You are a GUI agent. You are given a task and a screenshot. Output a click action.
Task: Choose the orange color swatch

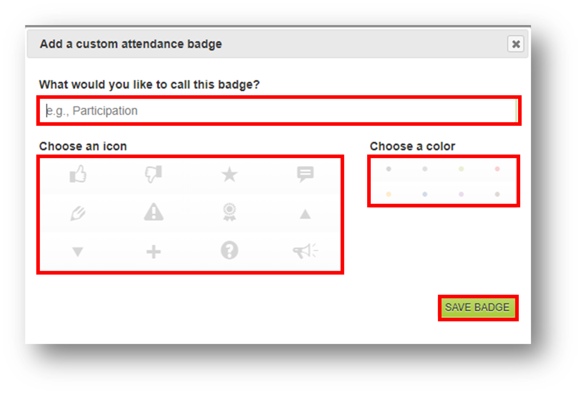pyautogui.click(x=388, y=194)
